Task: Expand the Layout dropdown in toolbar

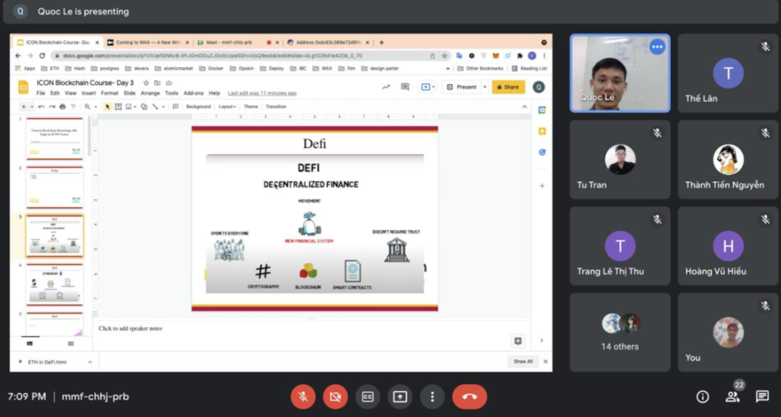Action: (227, 106)
